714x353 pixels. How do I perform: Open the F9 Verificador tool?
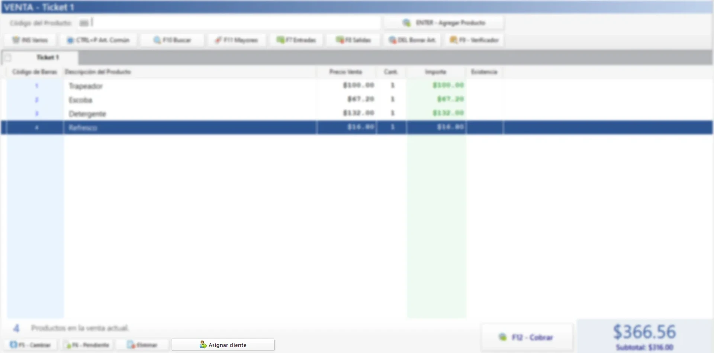point(474,40)
